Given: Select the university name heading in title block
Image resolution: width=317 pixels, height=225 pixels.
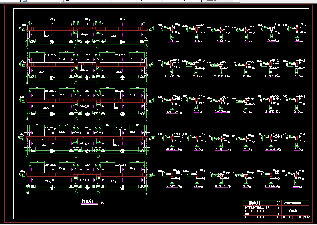Looking at the screenshot, I should tap(255, 203).
